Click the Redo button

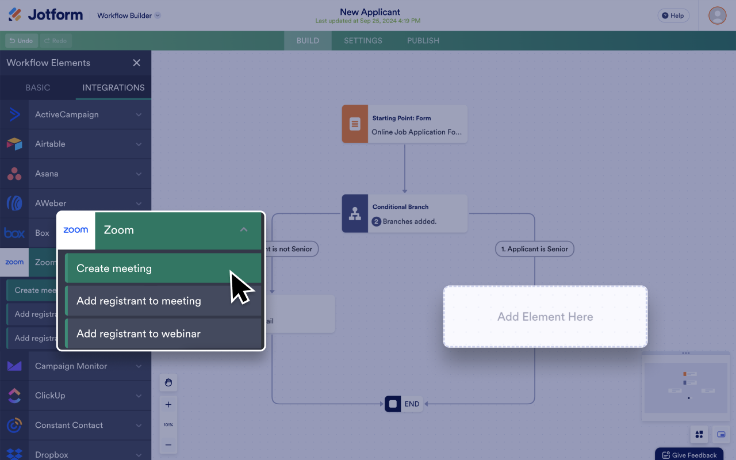tap(56, 41)
